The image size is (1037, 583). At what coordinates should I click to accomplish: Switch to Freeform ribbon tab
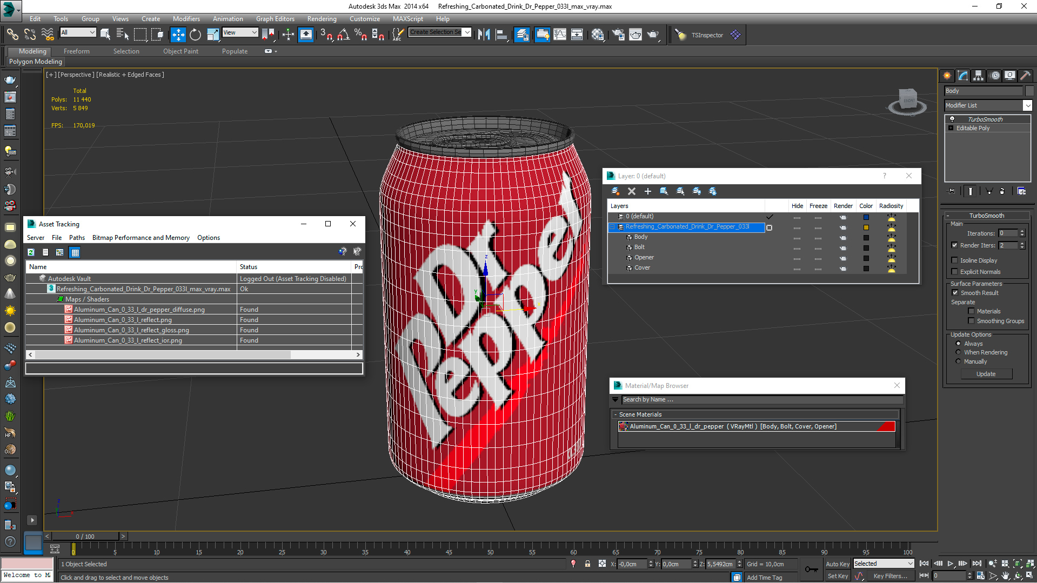tap(76, 51)
